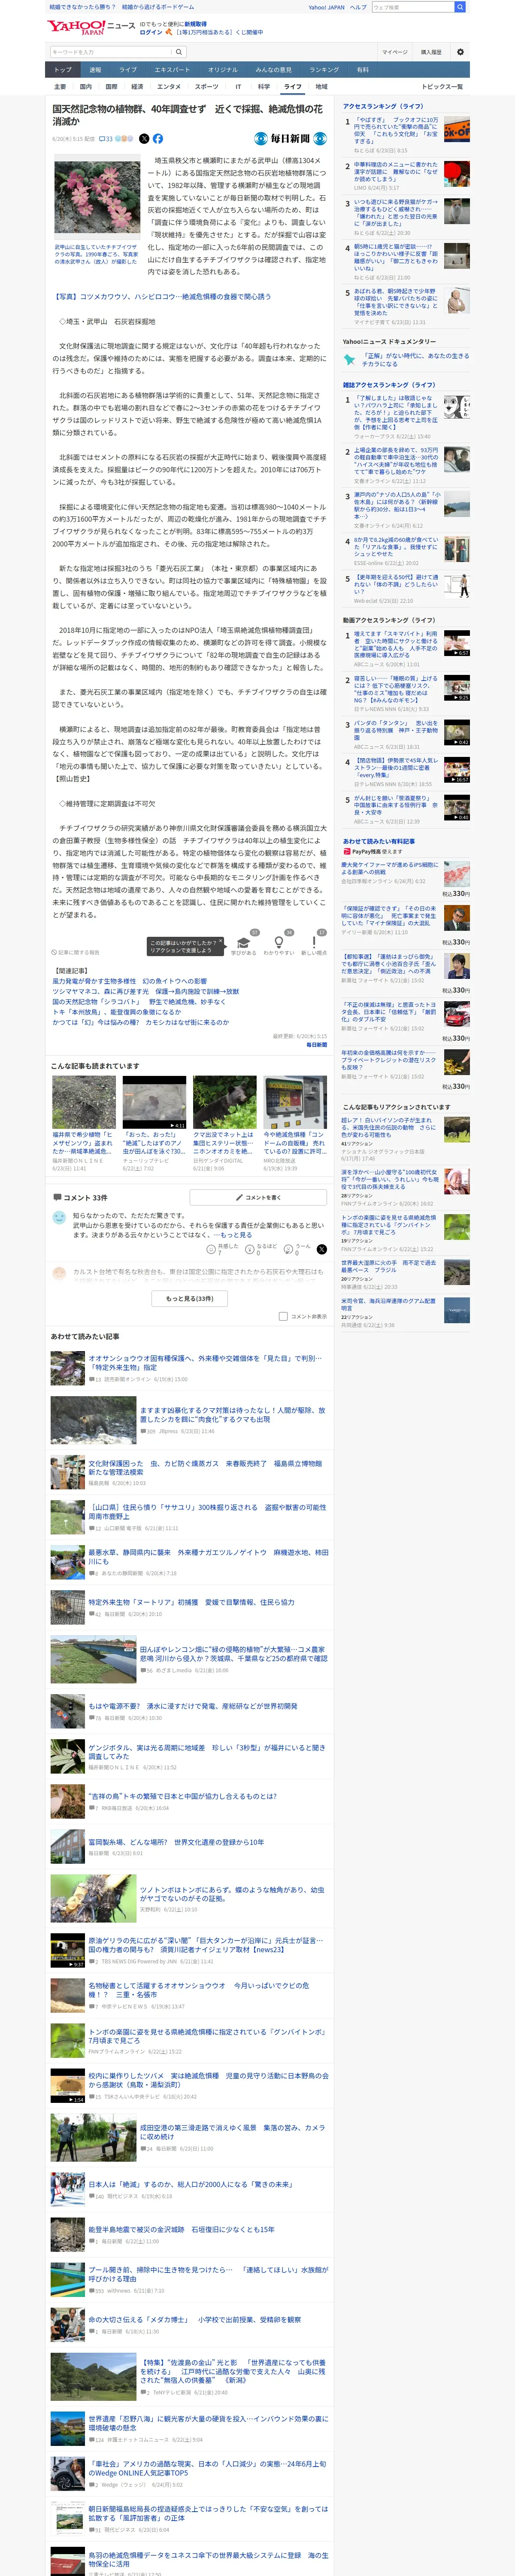Image resolution: width=515 pixels, height=2576 pixels.
Task: Open the 購入履歴 link
Action: (431, 52)
